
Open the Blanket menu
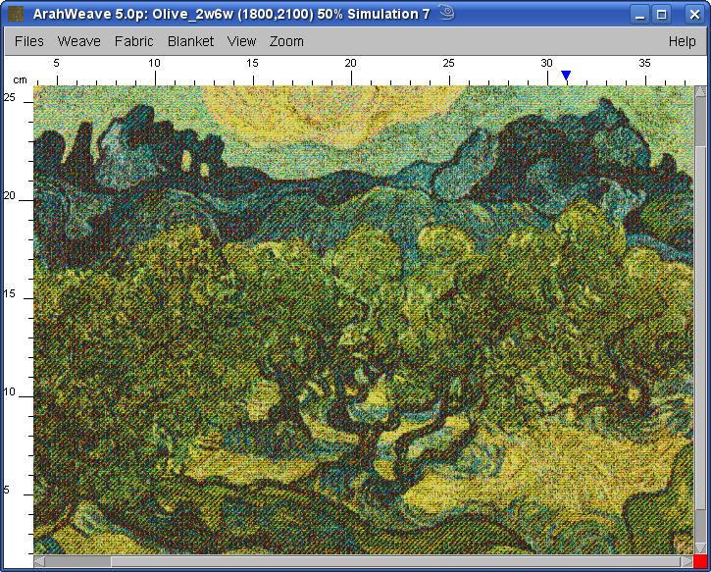[x=190, y=41]
